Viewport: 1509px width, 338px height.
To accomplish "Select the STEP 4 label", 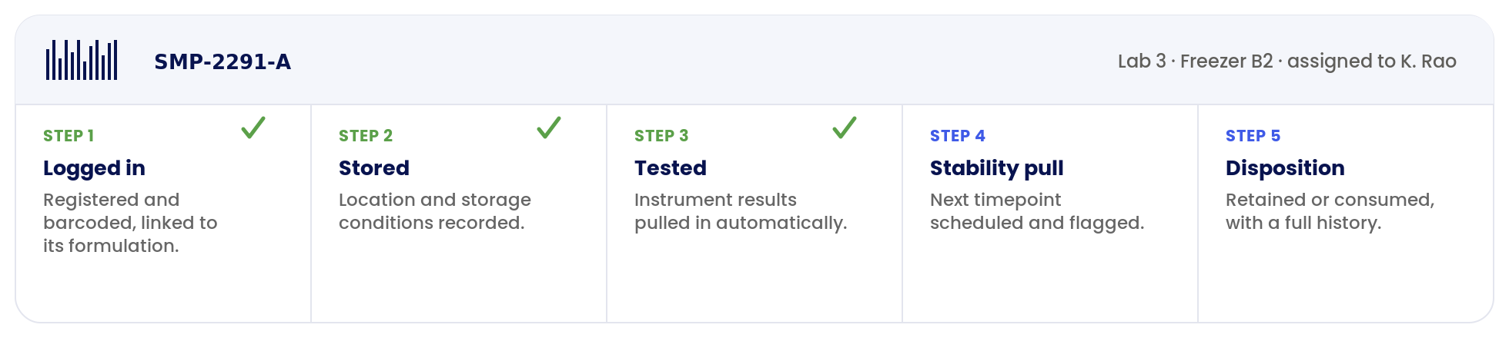I will [x=958, y=136].
